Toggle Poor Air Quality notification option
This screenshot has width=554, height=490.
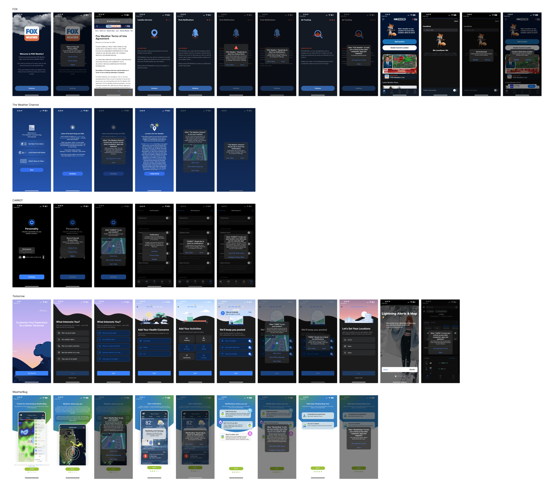[250, 341]
